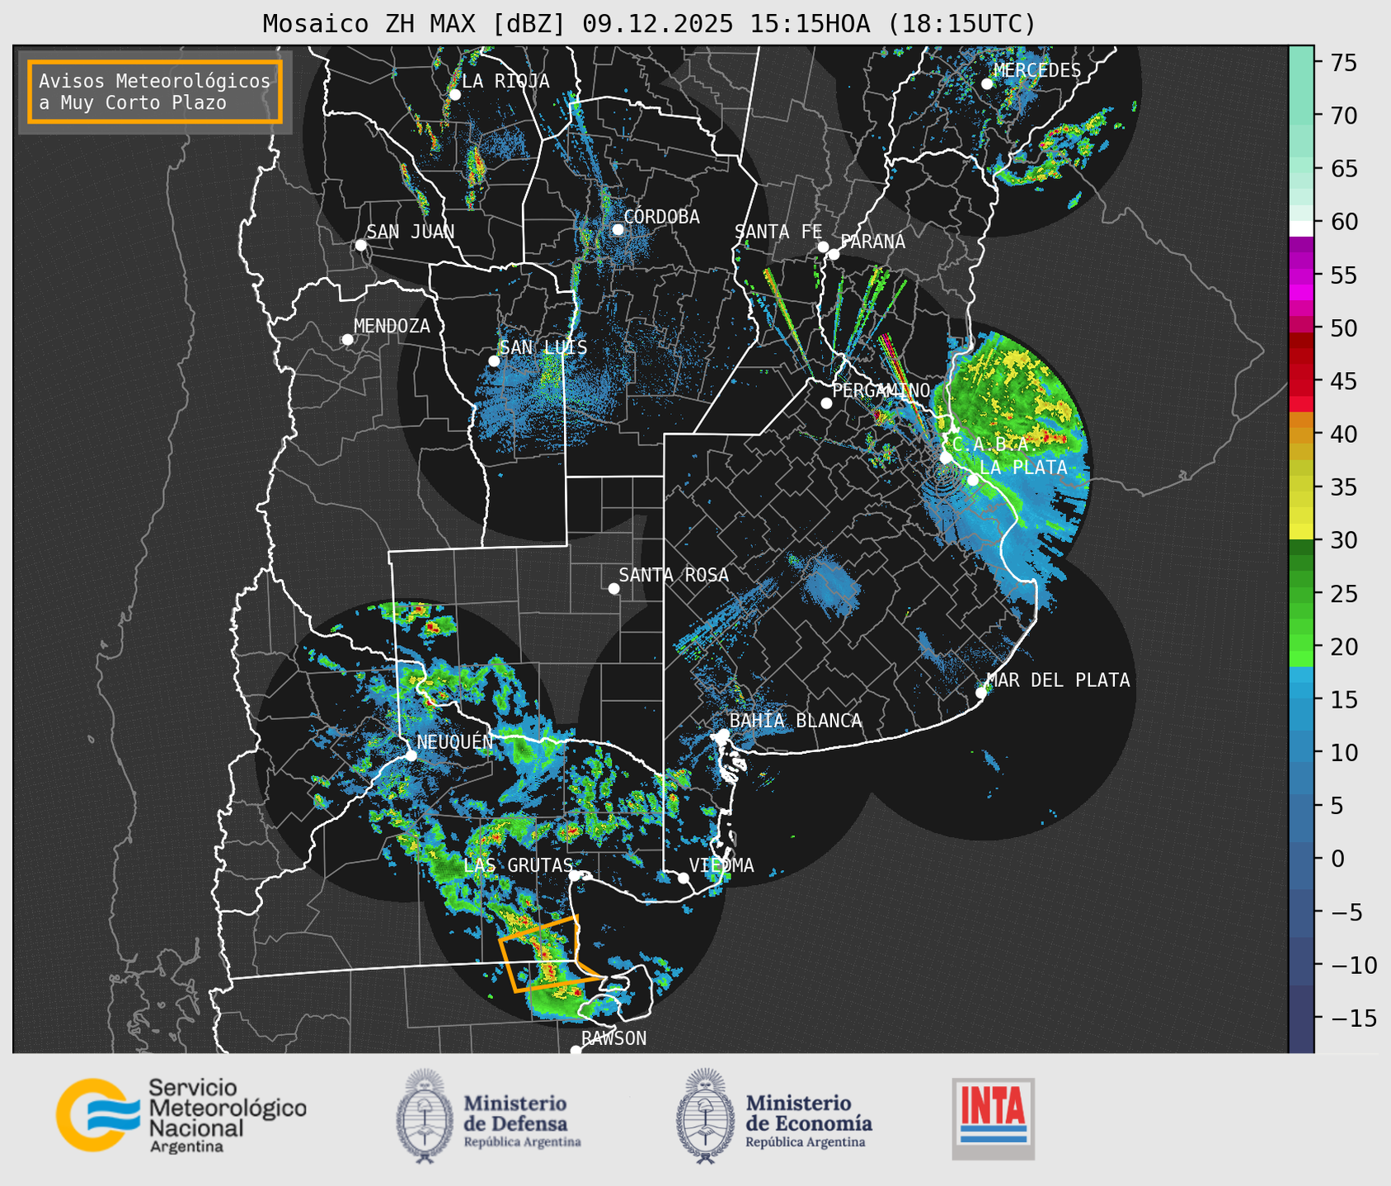Click the dark blue −10 dBZ color band
1391x1186 pixels.
pos(1301,965)
